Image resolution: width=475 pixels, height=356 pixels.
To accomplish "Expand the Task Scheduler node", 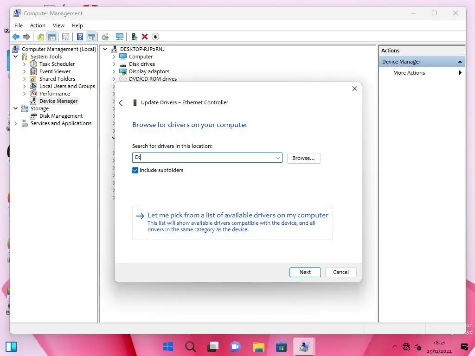I will [x=25, y=64].
